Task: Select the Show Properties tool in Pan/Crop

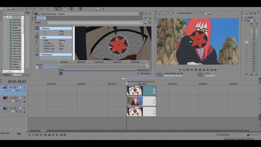Action: point(37,28)
